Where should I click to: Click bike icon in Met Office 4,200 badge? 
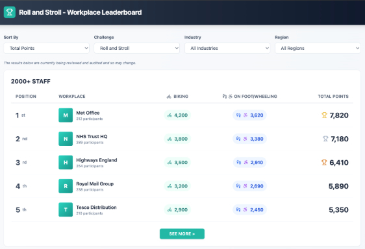point(170,115)
